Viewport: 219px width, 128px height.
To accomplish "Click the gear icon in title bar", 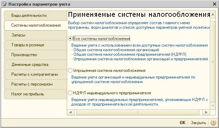I will click(4, 4).
